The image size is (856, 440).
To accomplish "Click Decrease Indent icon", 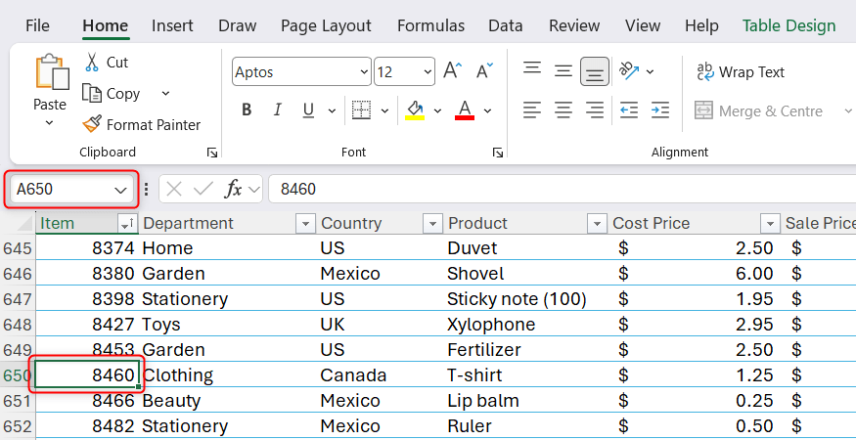I will point(629,110).
